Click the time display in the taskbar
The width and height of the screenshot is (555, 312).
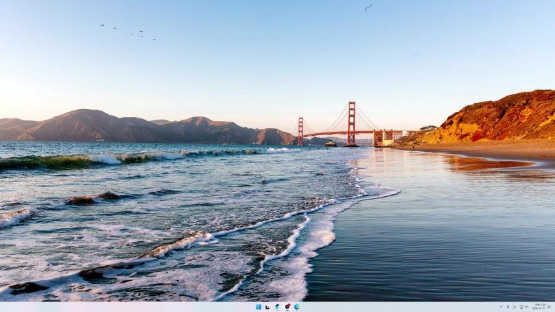pyautogui.click(x=540, y=305)
